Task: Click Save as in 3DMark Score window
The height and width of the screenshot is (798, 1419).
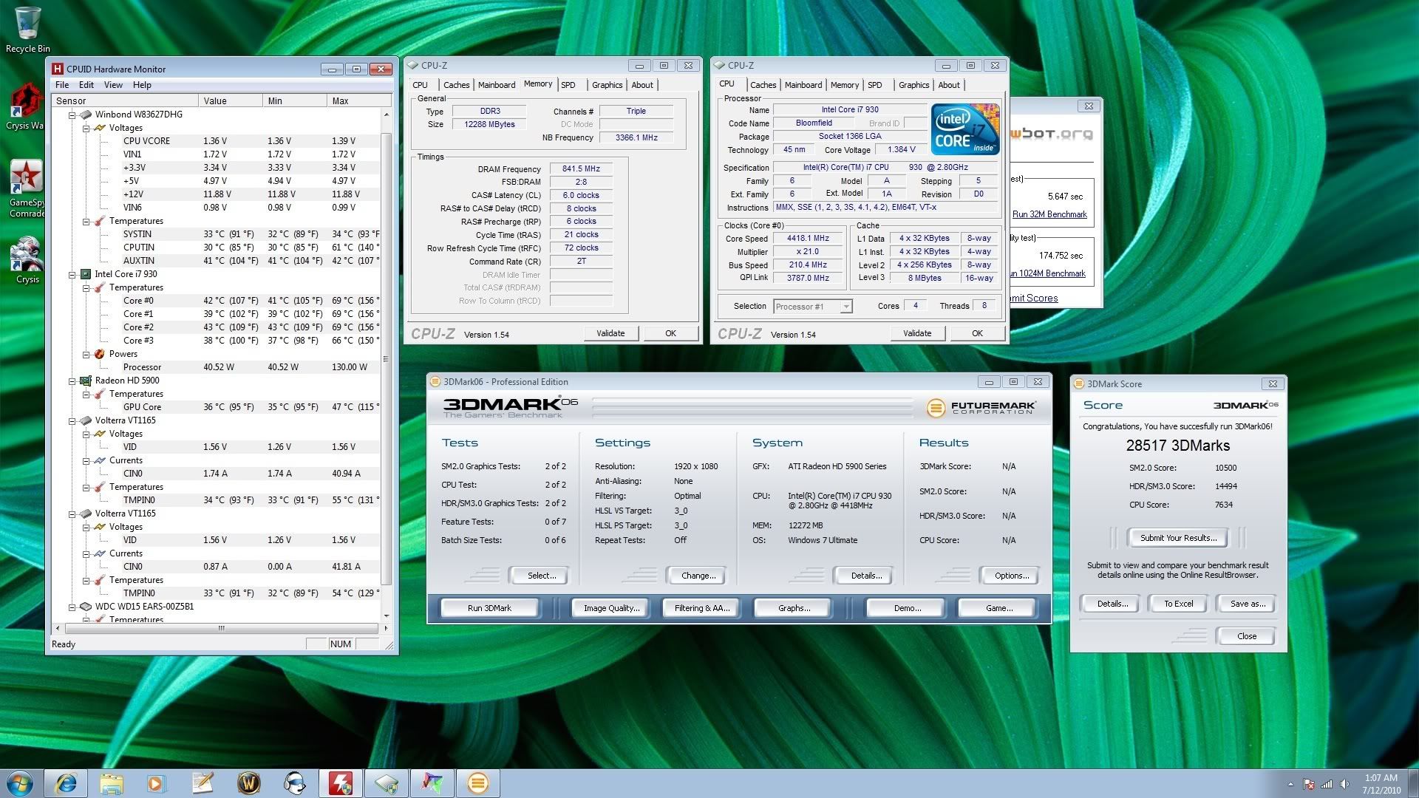Action: 1248,604
